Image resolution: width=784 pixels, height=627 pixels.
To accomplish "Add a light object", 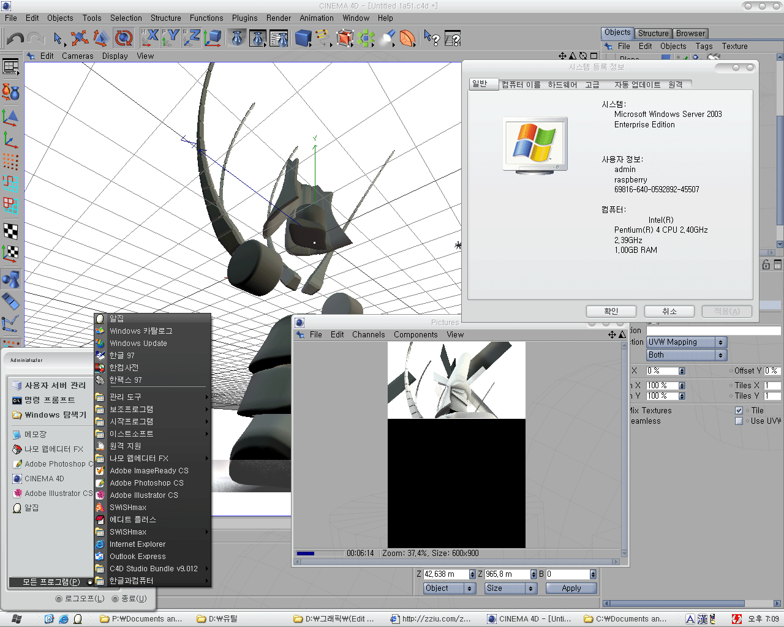I will click(388, 39).
